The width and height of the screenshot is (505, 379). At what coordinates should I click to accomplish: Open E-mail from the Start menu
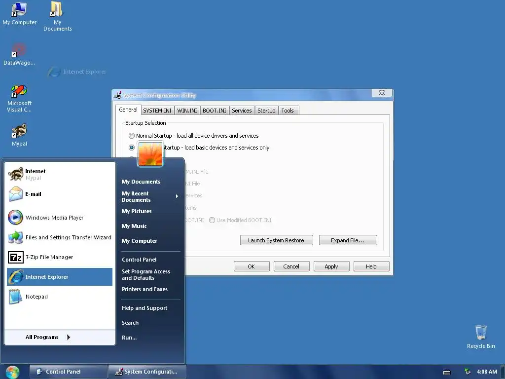click(60, 194)
